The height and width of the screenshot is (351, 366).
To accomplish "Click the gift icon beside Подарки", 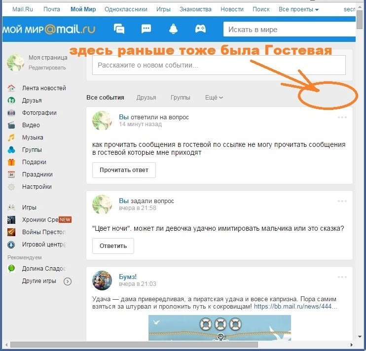I will [x=11, y=162].
